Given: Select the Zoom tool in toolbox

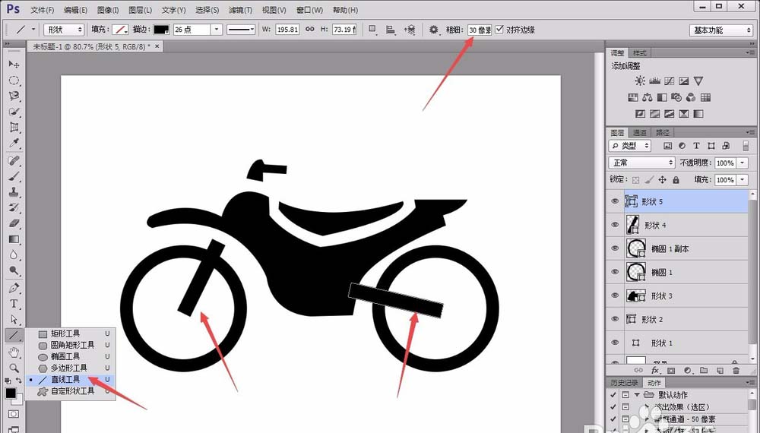Looking at the screenshot, I should 14,368.
